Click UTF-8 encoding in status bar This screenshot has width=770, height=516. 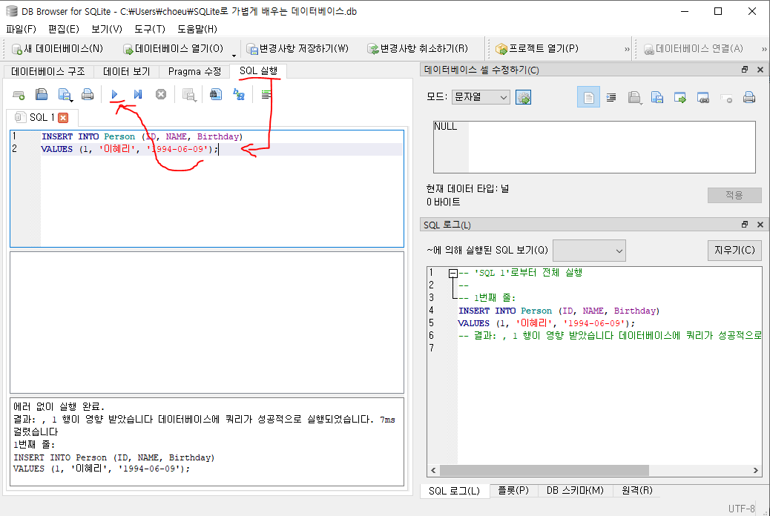(742, 509)
